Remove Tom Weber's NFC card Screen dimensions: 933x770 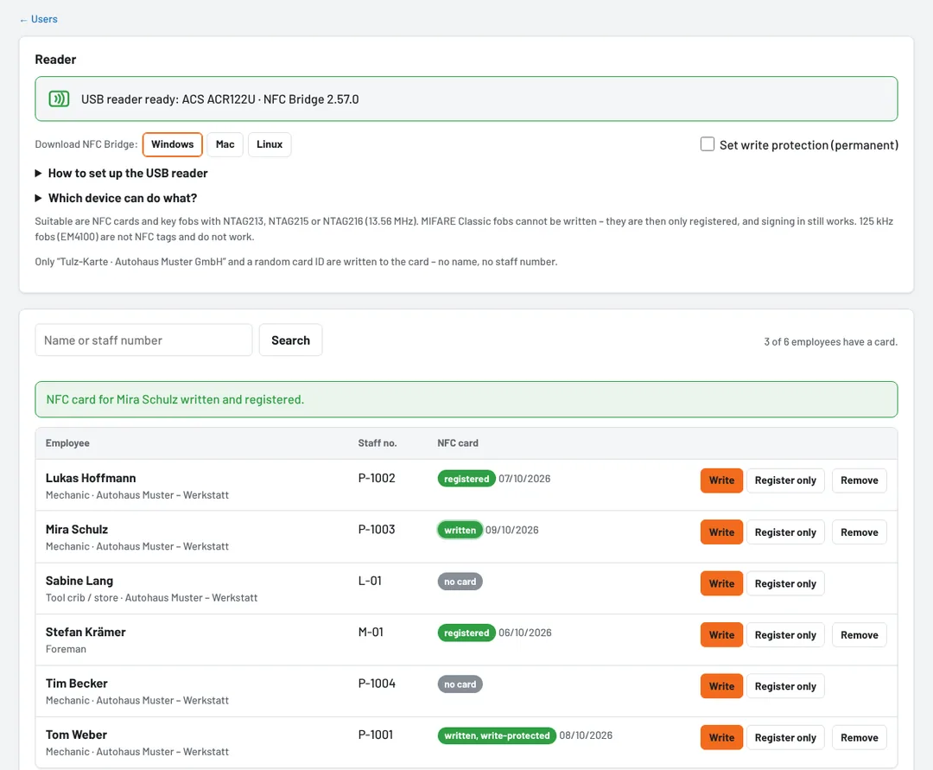[x=860, y=737]
